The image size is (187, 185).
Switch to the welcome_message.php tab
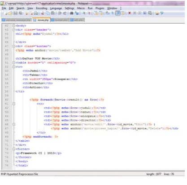(x=17, y=20)
